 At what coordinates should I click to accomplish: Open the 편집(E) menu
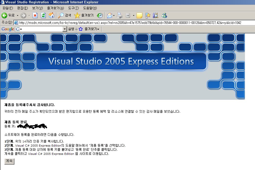tap(22, 8)
